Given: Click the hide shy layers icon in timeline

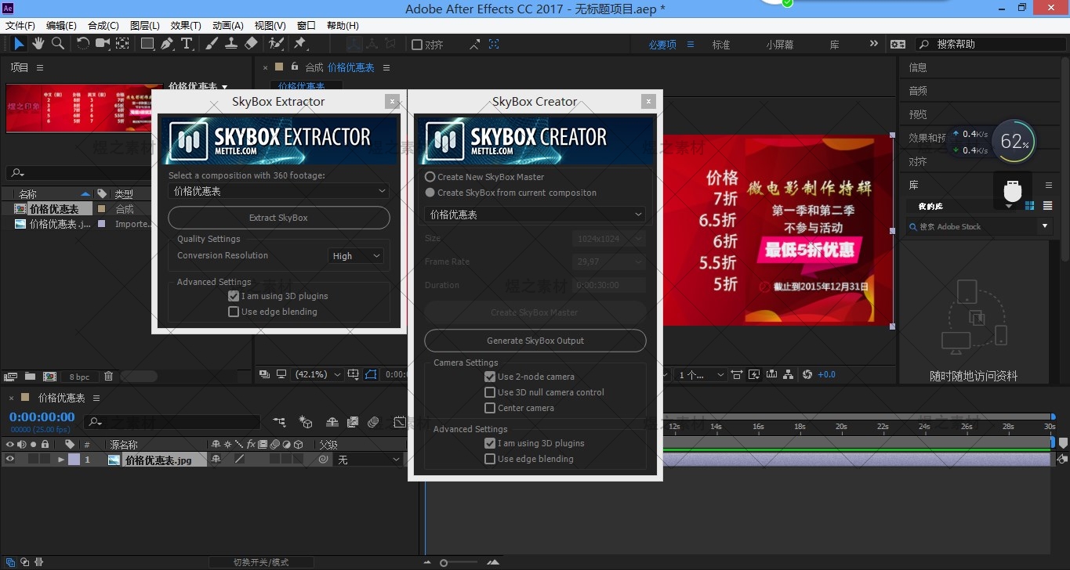Looking at the screenshot, I should pos(332,422).
